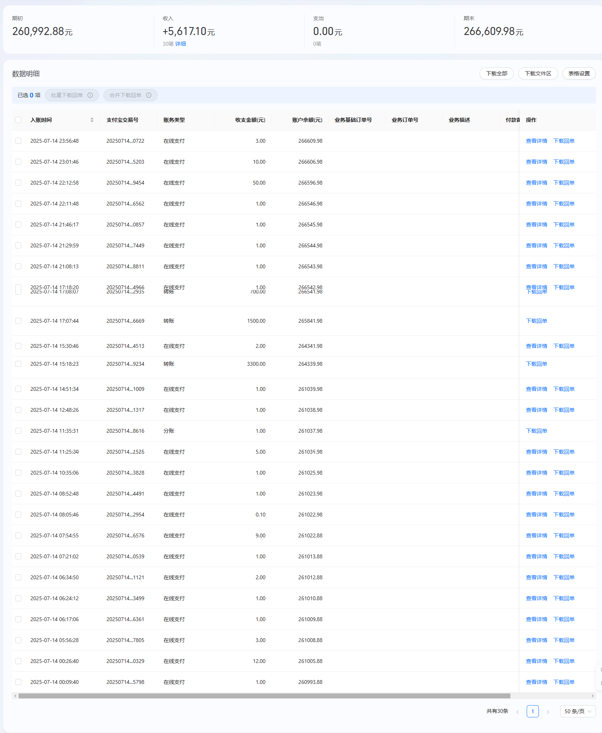Click the 12.00 amount cell
The width and height of the screenshot is (602, 733).
(x=259, y=661)
